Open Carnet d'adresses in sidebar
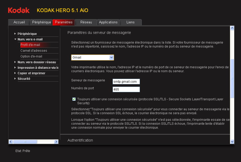The width and height of the screenshot is (241, 162). 34,51
